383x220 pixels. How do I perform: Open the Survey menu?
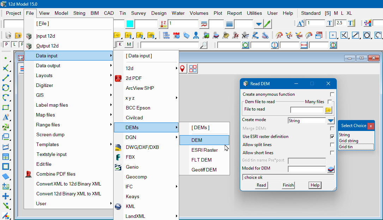[138, 13]
